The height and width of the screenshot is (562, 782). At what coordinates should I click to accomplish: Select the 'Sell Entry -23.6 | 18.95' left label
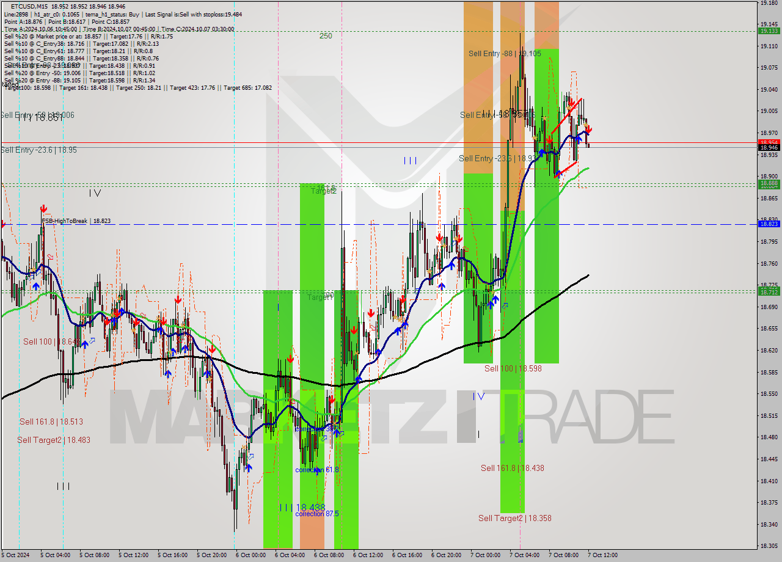pyautogui.click(x=38, y=150)
